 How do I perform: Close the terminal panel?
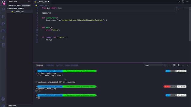click(x=187, y=65)
